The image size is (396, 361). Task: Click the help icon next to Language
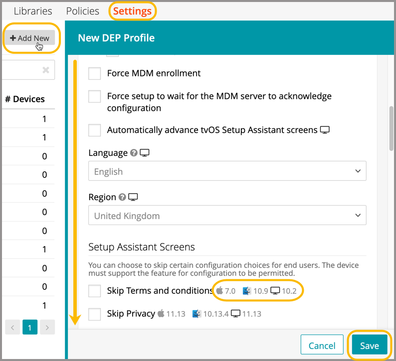pyautogui.click(x=134, y=153)
